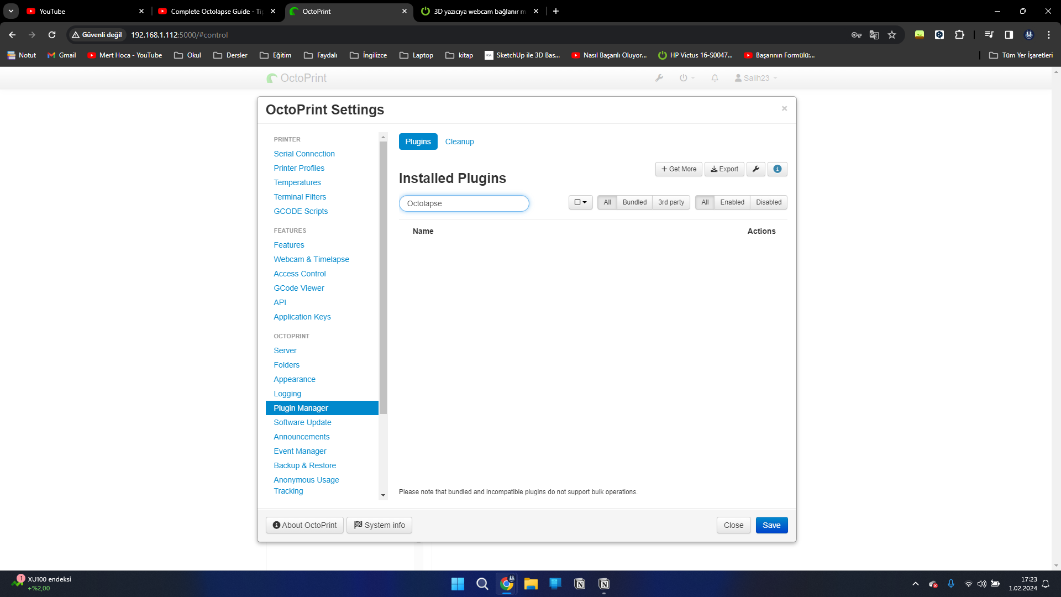Viewport: 1061px width, 597px height.
Task: Click the bookmark star in address bar
Action: point(892,35)
